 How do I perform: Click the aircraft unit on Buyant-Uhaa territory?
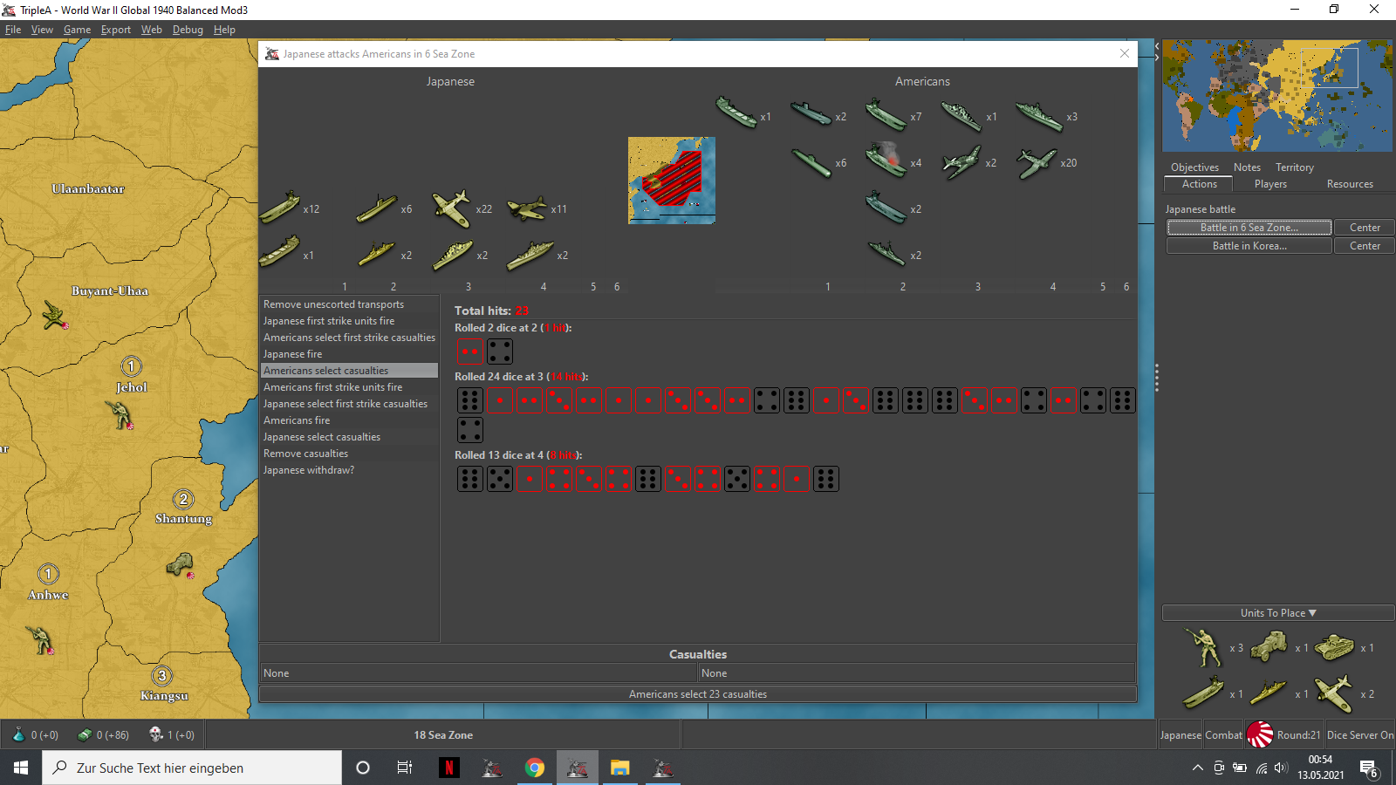[x=55, y=316]
